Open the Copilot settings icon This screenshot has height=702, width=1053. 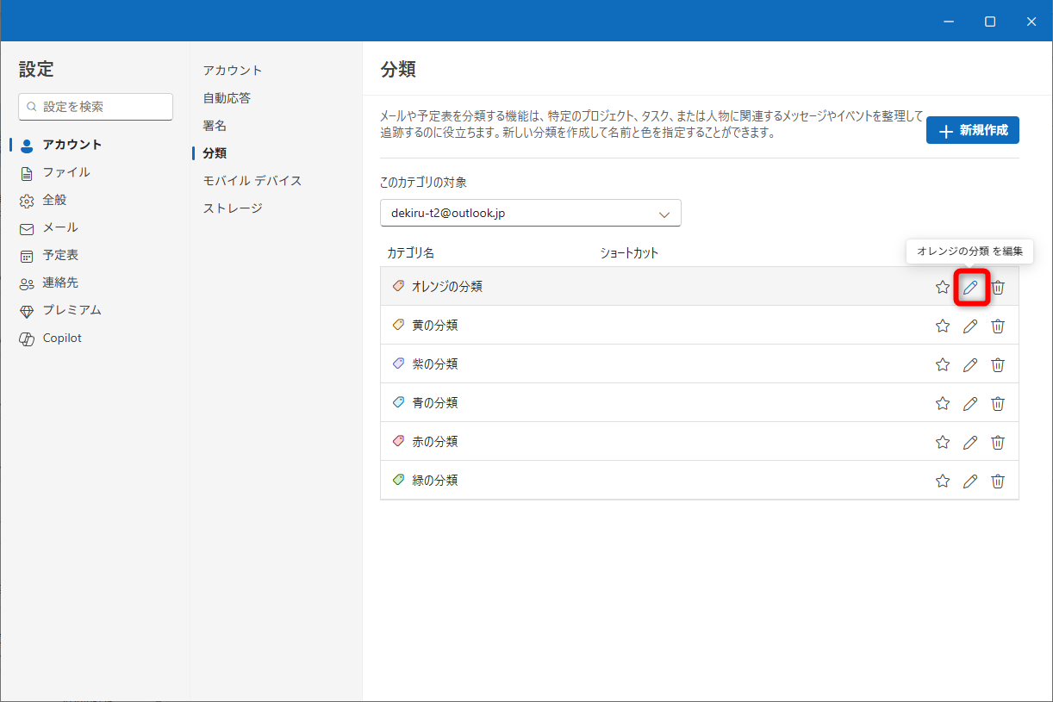[x=26, y=338]
